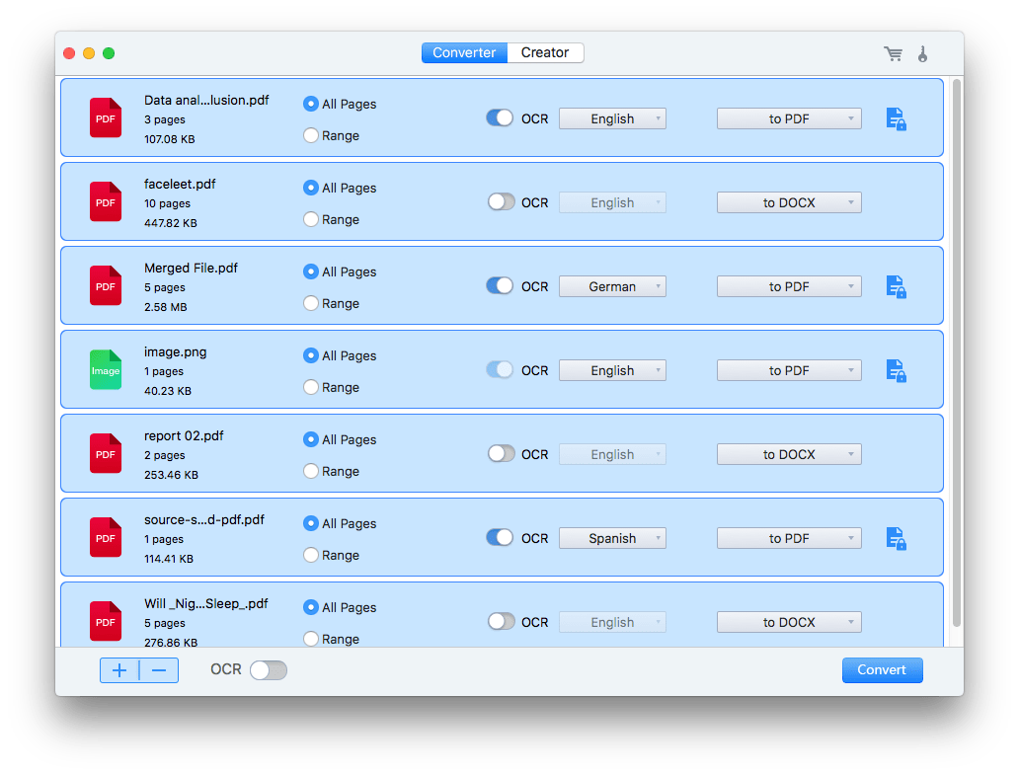The width and height of the screenshot is (1019, 775).
Task: Click the green Image thumbnail for image.png
Action: coord(105,369)
